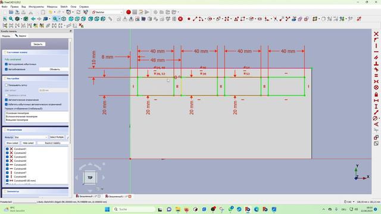Apply the parallel constraint
The image size is (381, 214).
(376, 58)
